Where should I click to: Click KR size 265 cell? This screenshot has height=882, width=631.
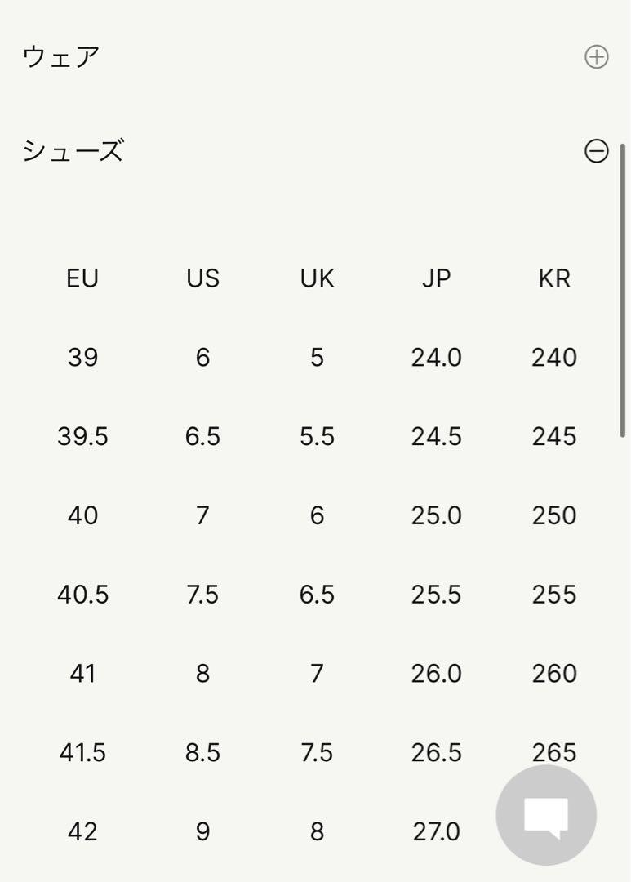coord(554,753)
